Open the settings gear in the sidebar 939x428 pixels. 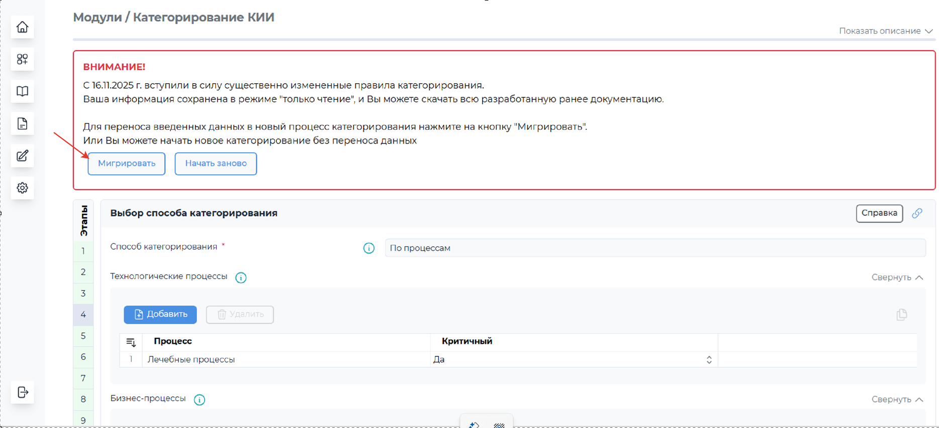point(23,188)
